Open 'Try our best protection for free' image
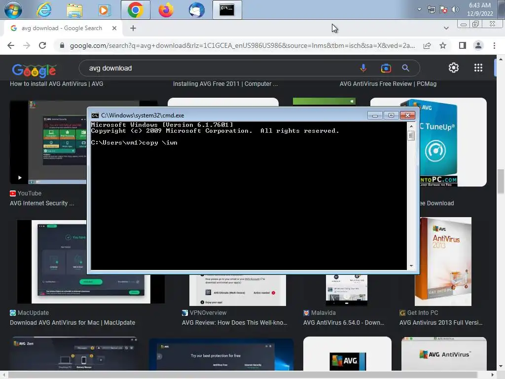505x379 pixels. coord(221,354)
